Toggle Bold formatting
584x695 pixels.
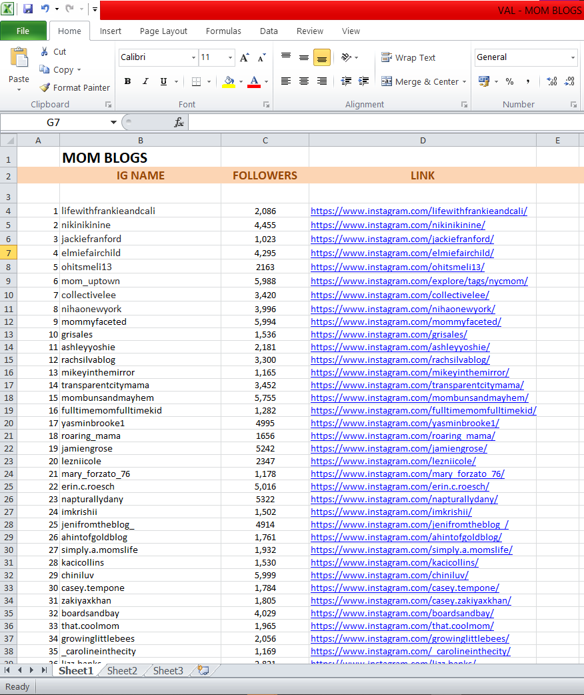(127, 81)
